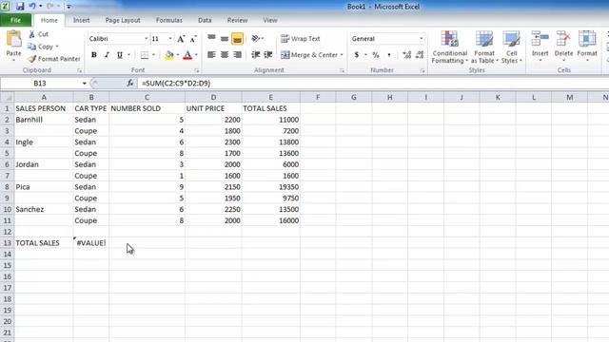Click the Undo icon in quick access toolbar

coord(32,7)
